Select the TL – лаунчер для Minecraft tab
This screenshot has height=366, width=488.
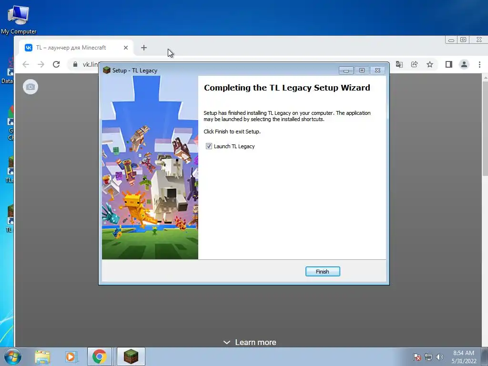tap(76, 48)
